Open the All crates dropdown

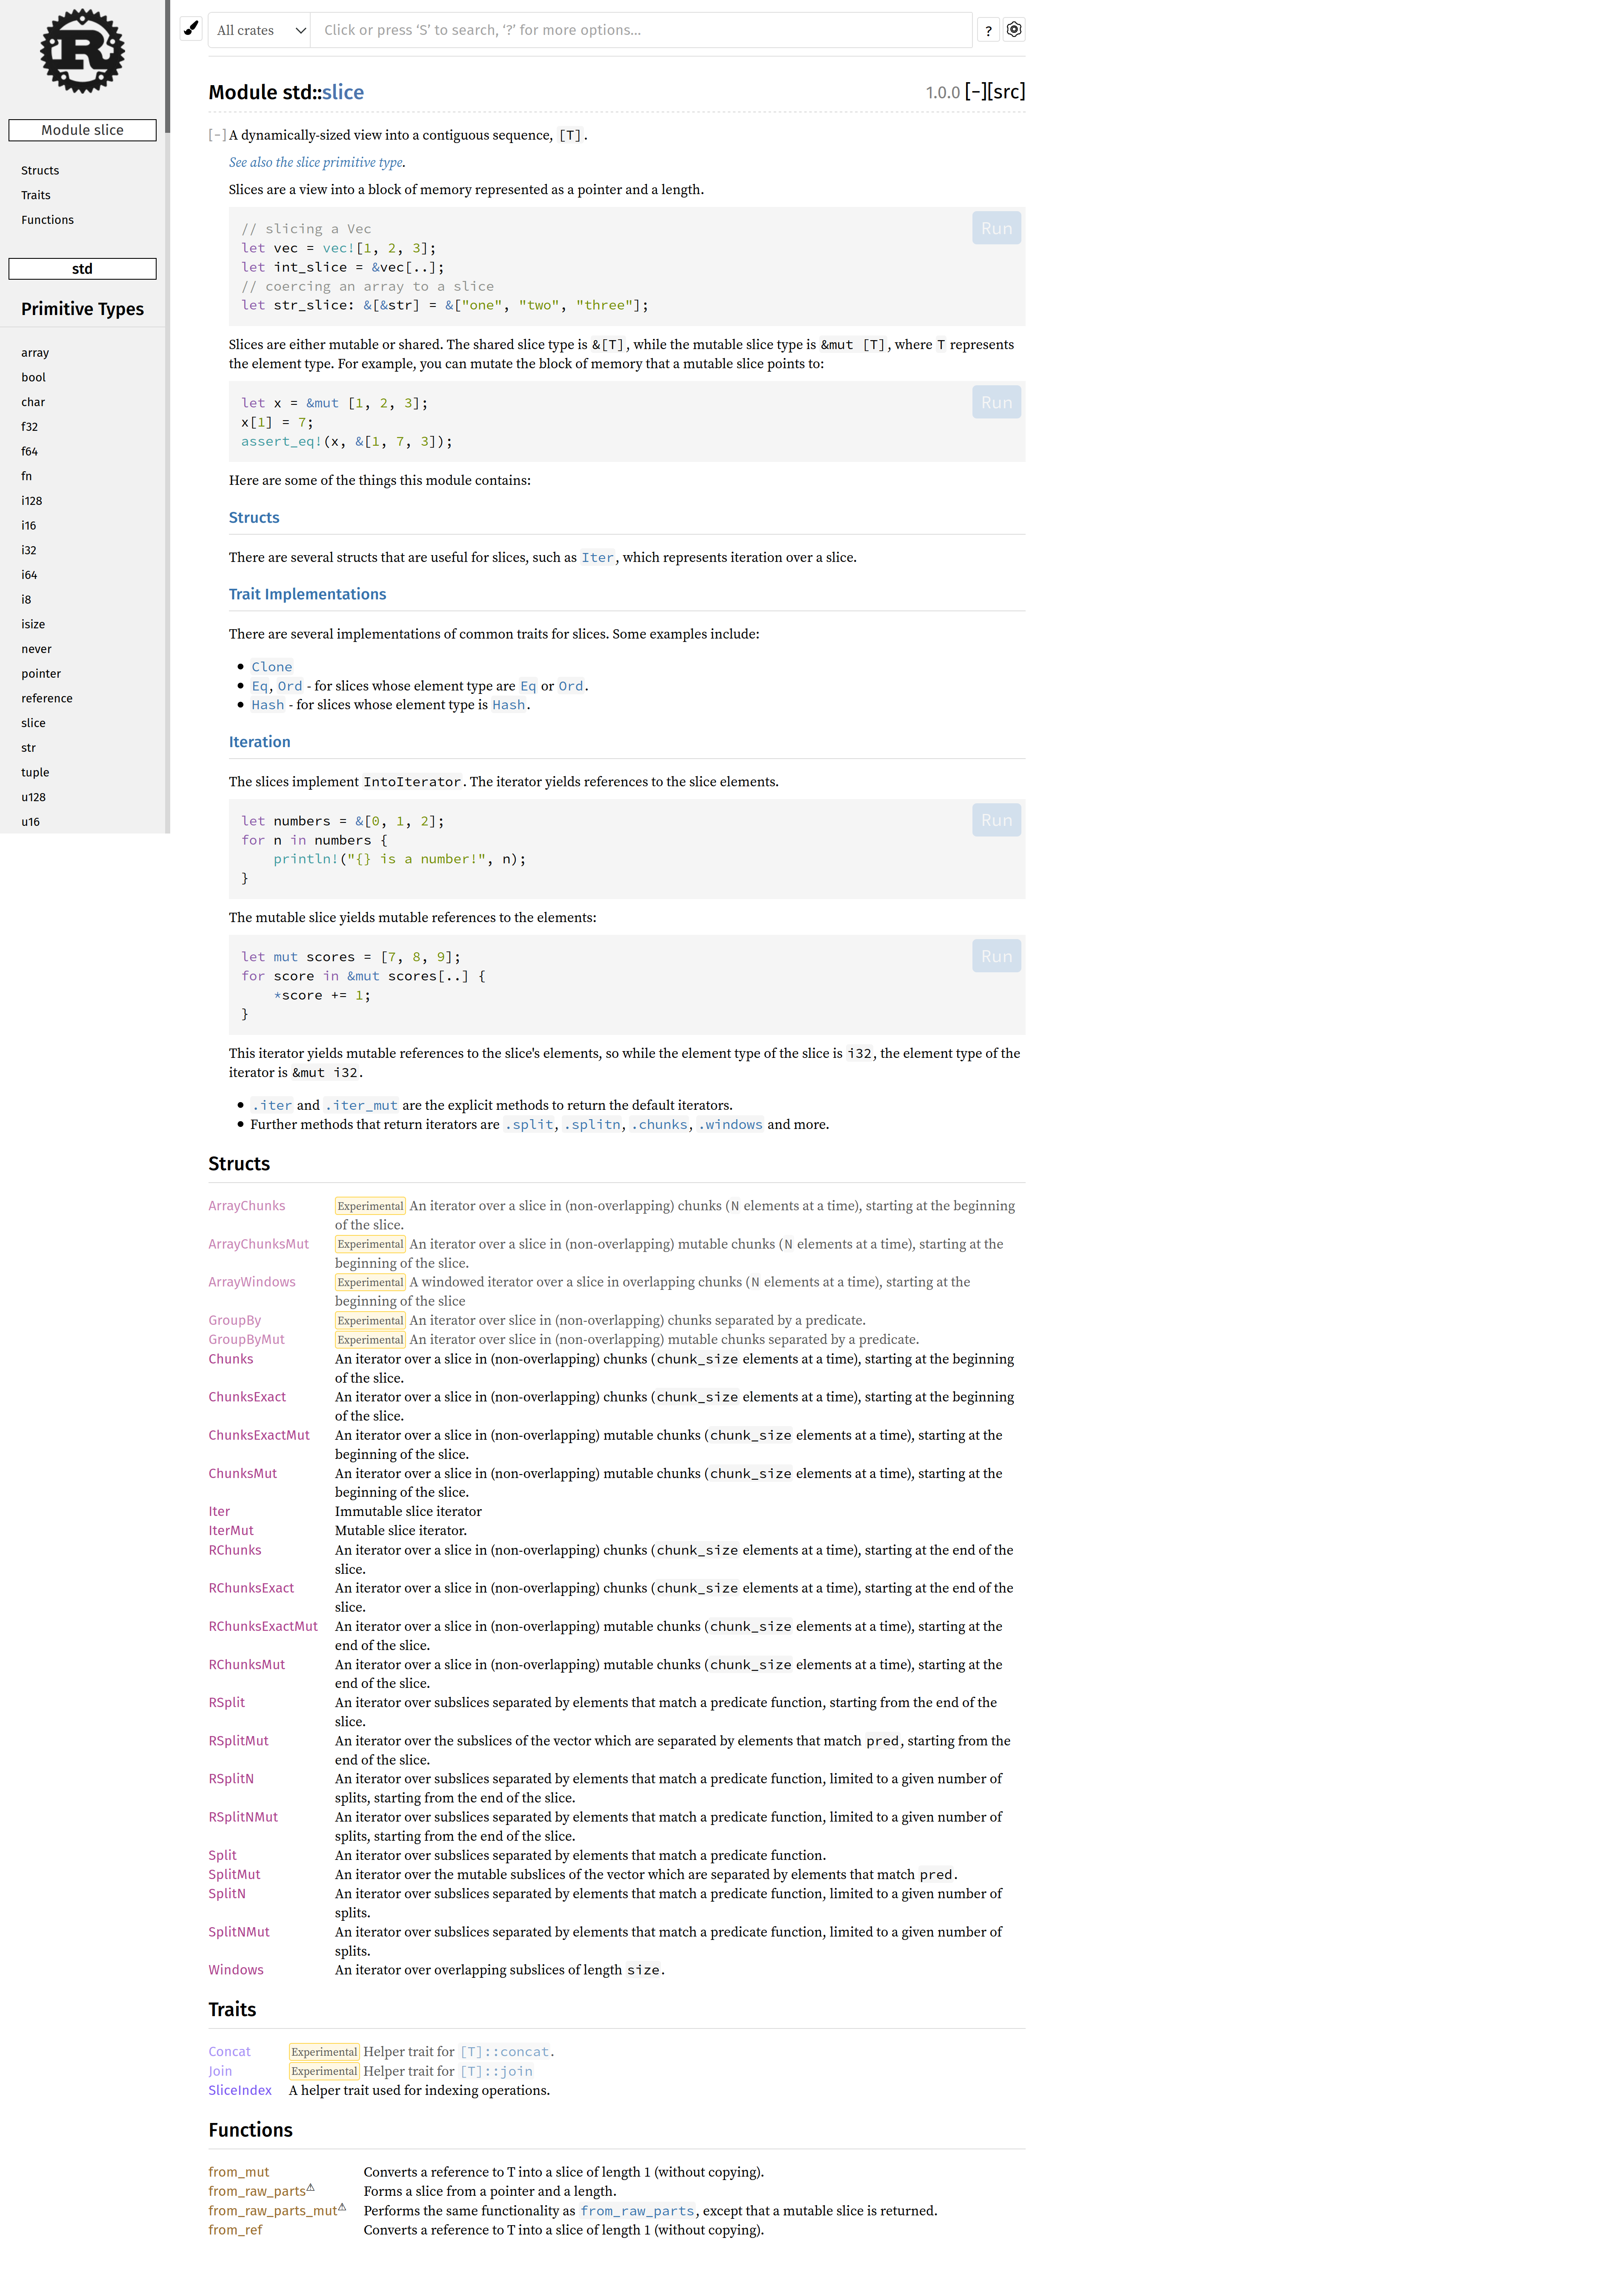(x=260, y=30)
